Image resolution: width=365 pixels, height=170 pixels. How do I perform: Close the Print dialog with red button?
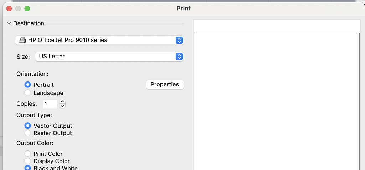point(9,9)
